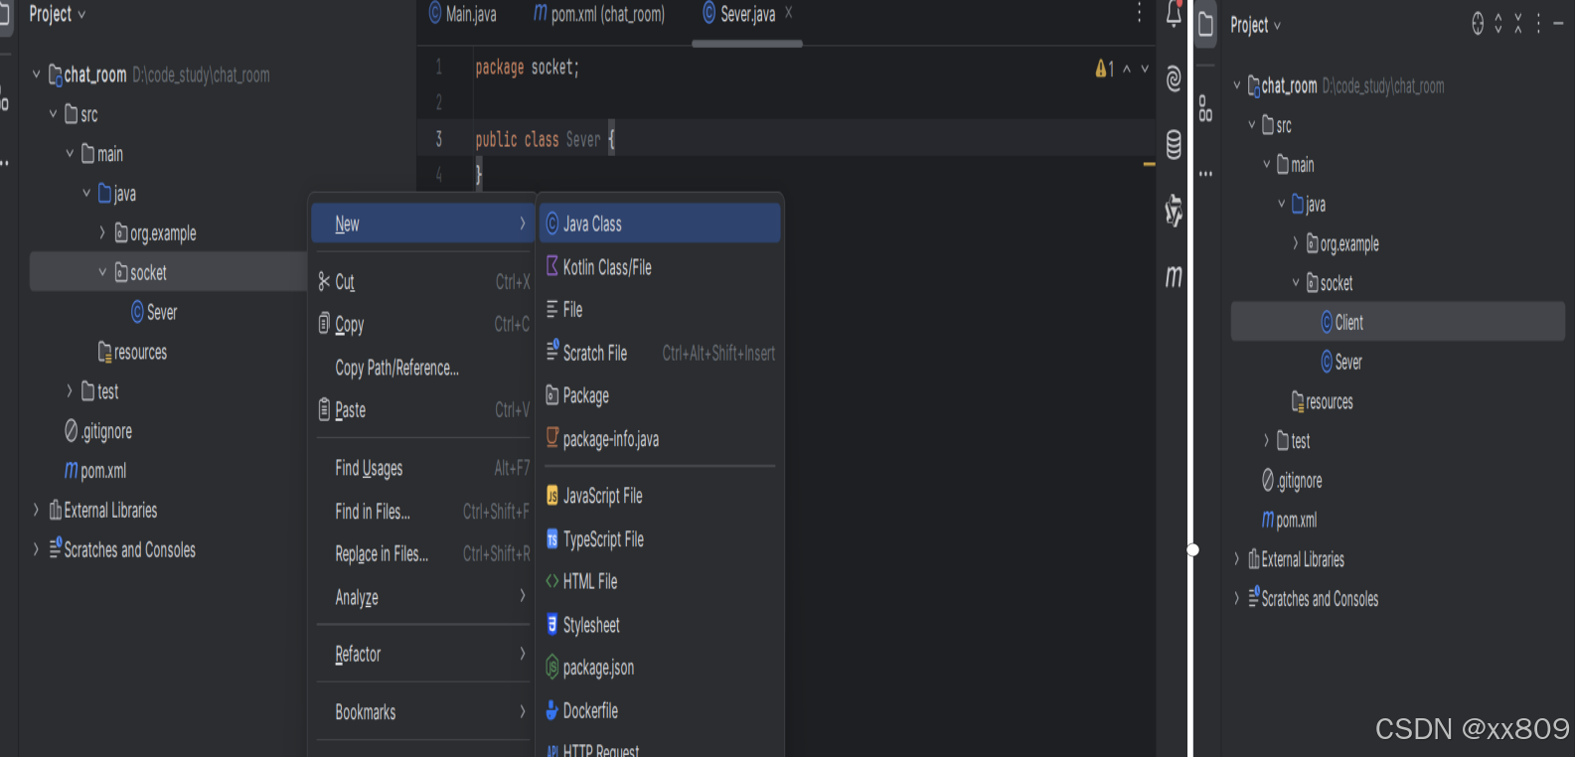
Task: Open the plugin logo icon beneath Database icon
Action: [x=1174, y=211]
